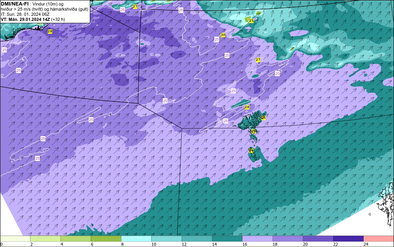The width and height of the screenshot is (394, 247).
Task: Click the 'VT: Mán. 29.01.2024 14Z' valid time
Action: (25, 19)
